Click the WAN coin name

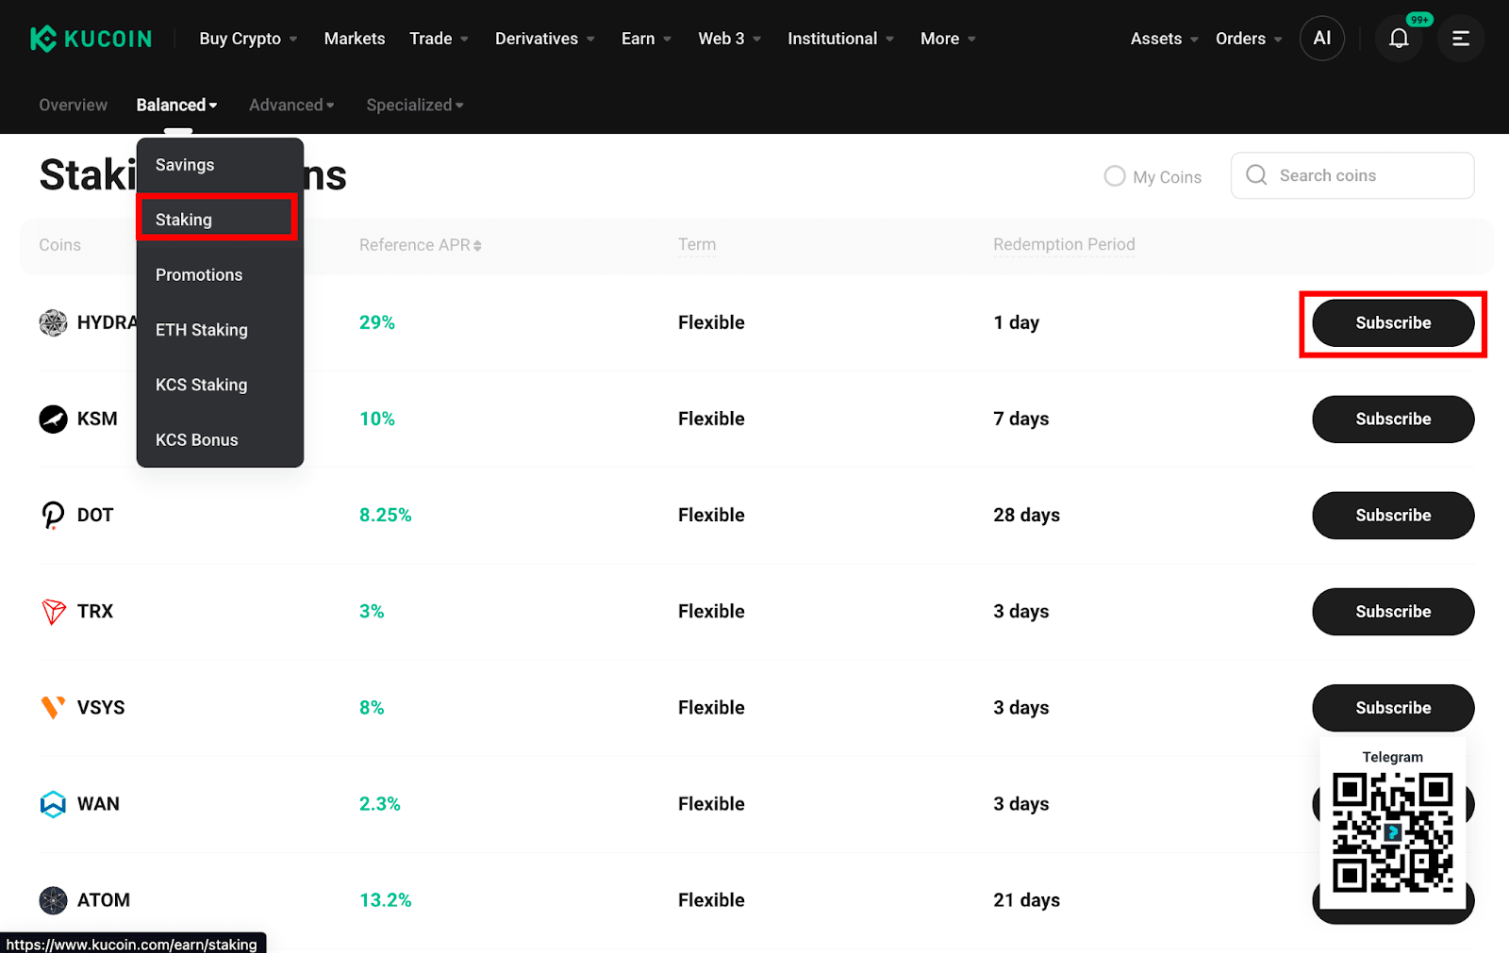tap(98, 804)
